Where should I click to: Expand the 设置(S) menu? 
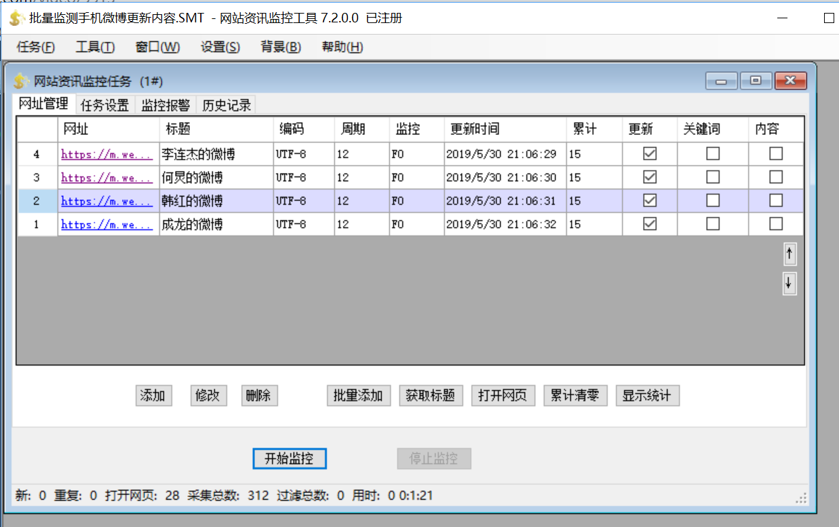pos(220,47)
